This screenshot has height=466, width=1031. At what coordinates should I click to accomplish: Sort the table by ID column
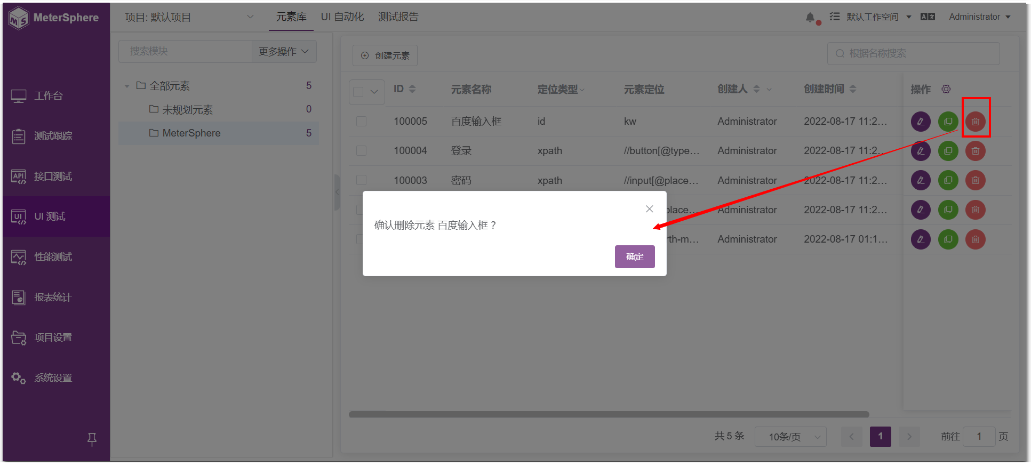pyautogui.click(x=412, y=89)
